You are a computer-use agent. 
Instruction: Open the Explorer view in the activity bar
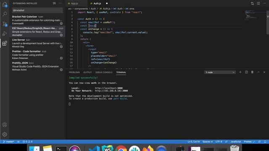click(x=5, y=5)
